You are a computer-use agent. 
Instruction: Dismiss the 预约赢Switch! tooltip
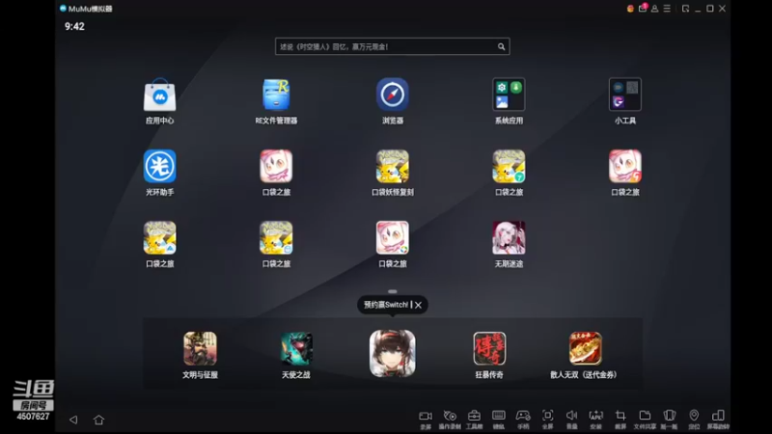[418, 305]
